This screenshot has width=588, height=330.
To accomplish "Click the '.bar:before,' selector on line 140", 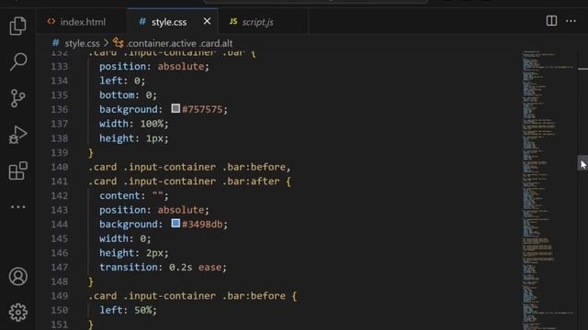I will pyautogui.click(x=256, y=167).
